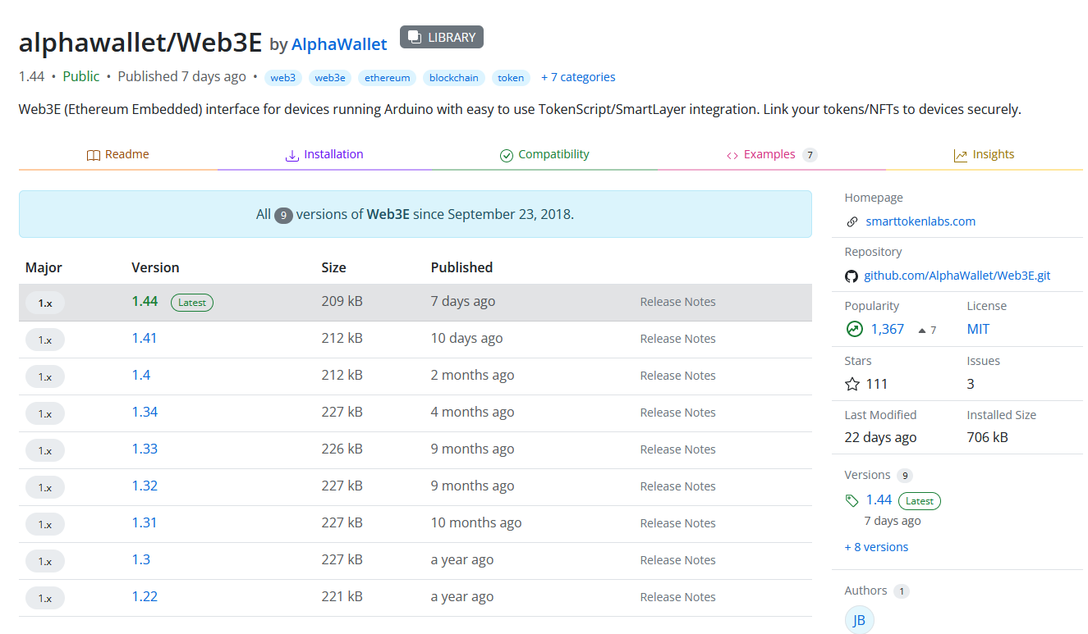Click the Compatibility checkmark icon
The width and height of the screenshot is (1088, 634).
[x=507, y=155]
